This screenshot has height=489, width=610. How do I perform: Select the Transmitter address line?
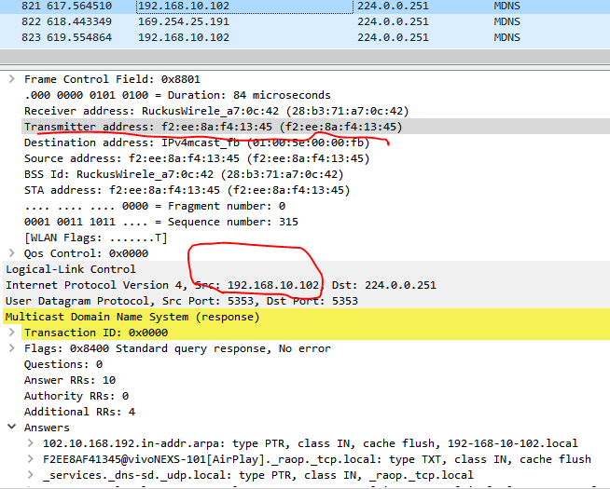(213, 127)
